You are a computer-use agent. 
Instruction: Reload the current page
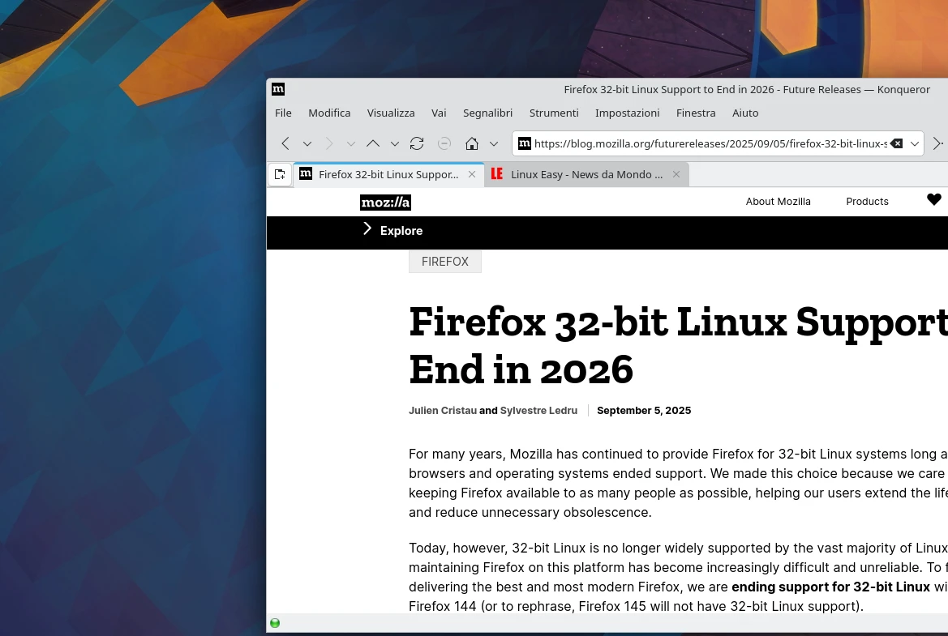[x=417, y=143]
